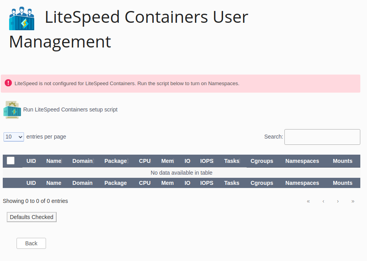Sort the table by Domain column
Screen dimensions: 367x261
[82, 161]
